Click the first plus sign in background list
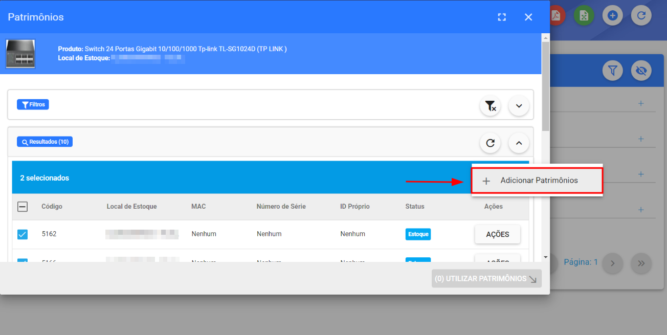Image resolution: width=667 pixels, height=335 pixels. tap(641, 103)
